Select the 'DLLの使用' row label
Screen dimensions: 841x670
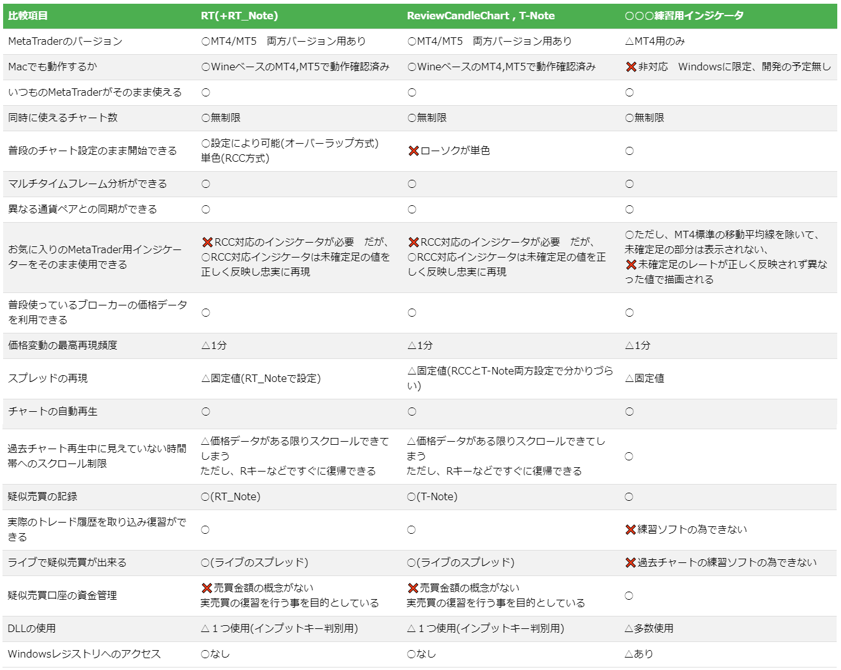[32, 629]
